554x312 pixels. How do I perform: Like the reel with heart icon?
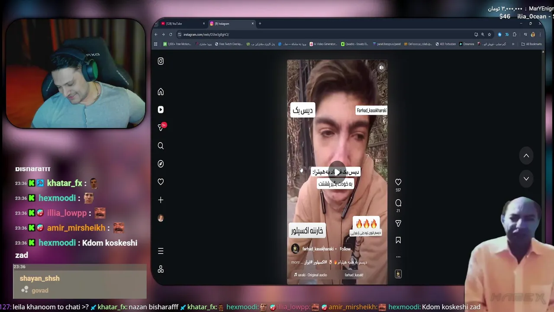pos(398,182)
